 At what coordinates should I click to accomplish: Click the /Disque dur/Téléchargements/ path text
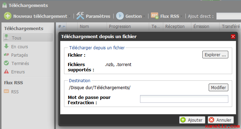point(100,88)
